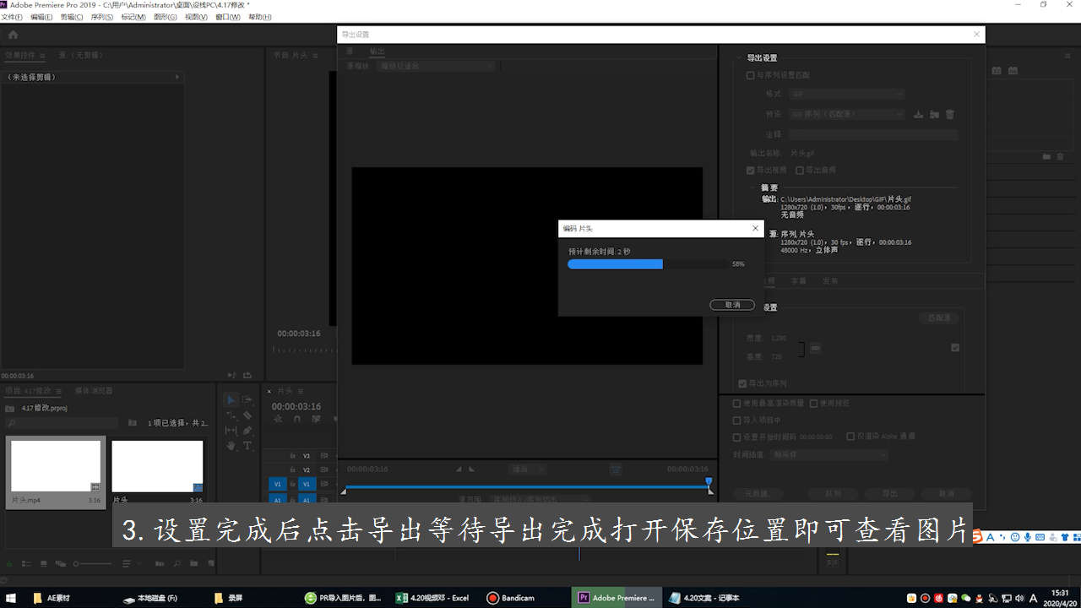Toggle 导出为序列 checkbox
Viewport: 1081px width, 608px height.
click(x=742, y=383)
